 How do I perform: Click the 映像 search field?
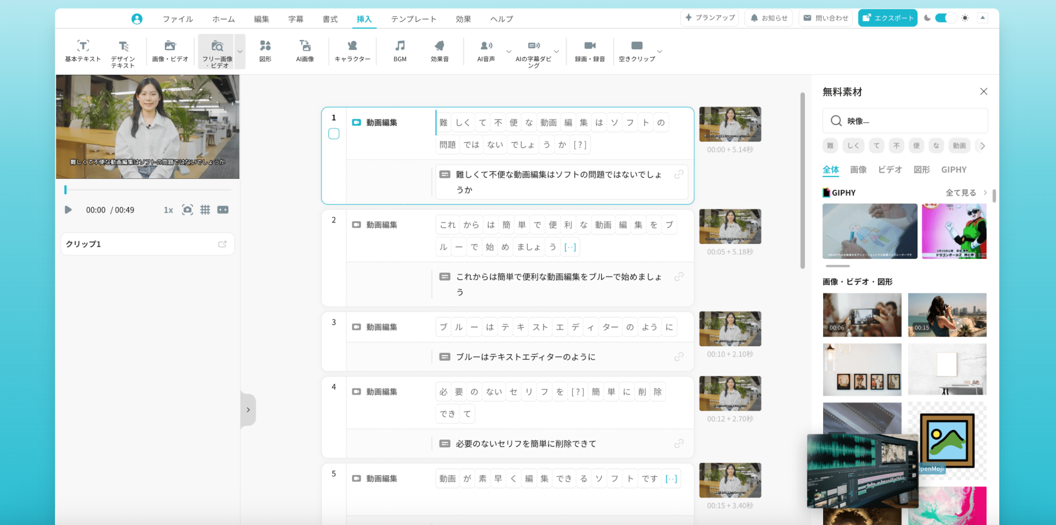tap(905, 120)
